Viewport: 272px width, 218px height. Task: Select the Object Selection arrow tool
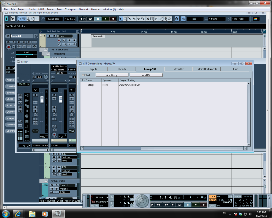121,19
